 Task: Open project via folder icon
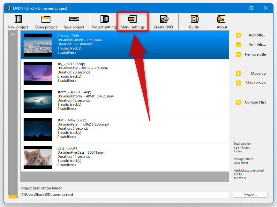46,19
